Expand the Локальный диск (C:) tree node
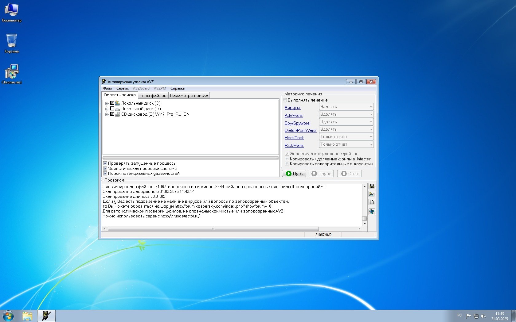 click(x=107, y=103)
